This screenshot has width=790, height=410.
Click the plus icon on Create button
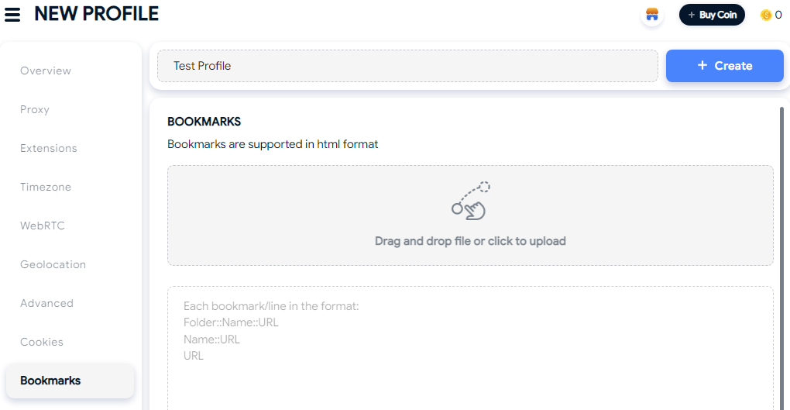(x=702, y=65)
